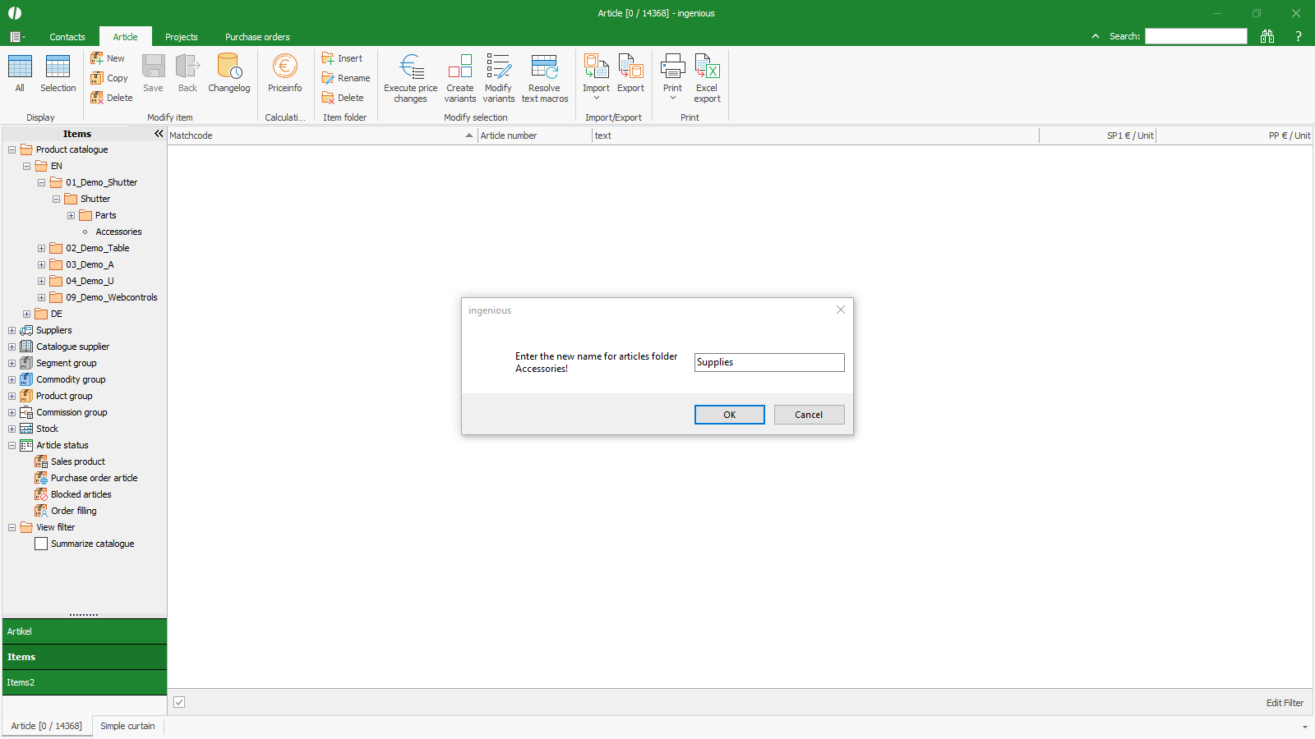Click Resolve text macros icon

coord(544,67)
